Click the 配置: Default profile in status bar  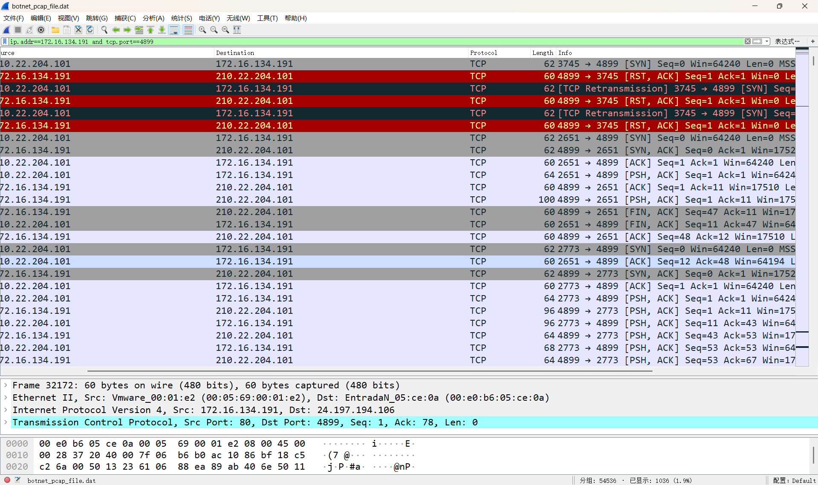(794, 480)
